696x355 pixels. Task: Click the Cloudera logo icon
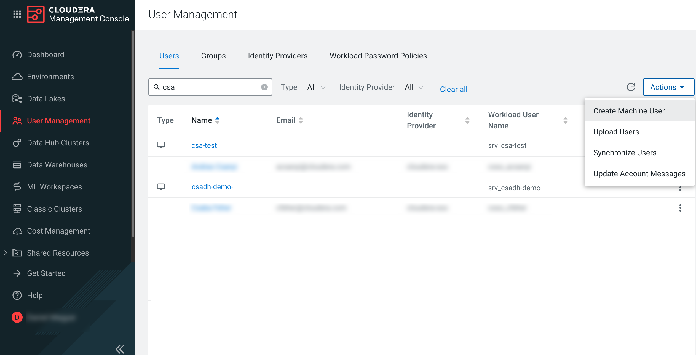[36, 14]
